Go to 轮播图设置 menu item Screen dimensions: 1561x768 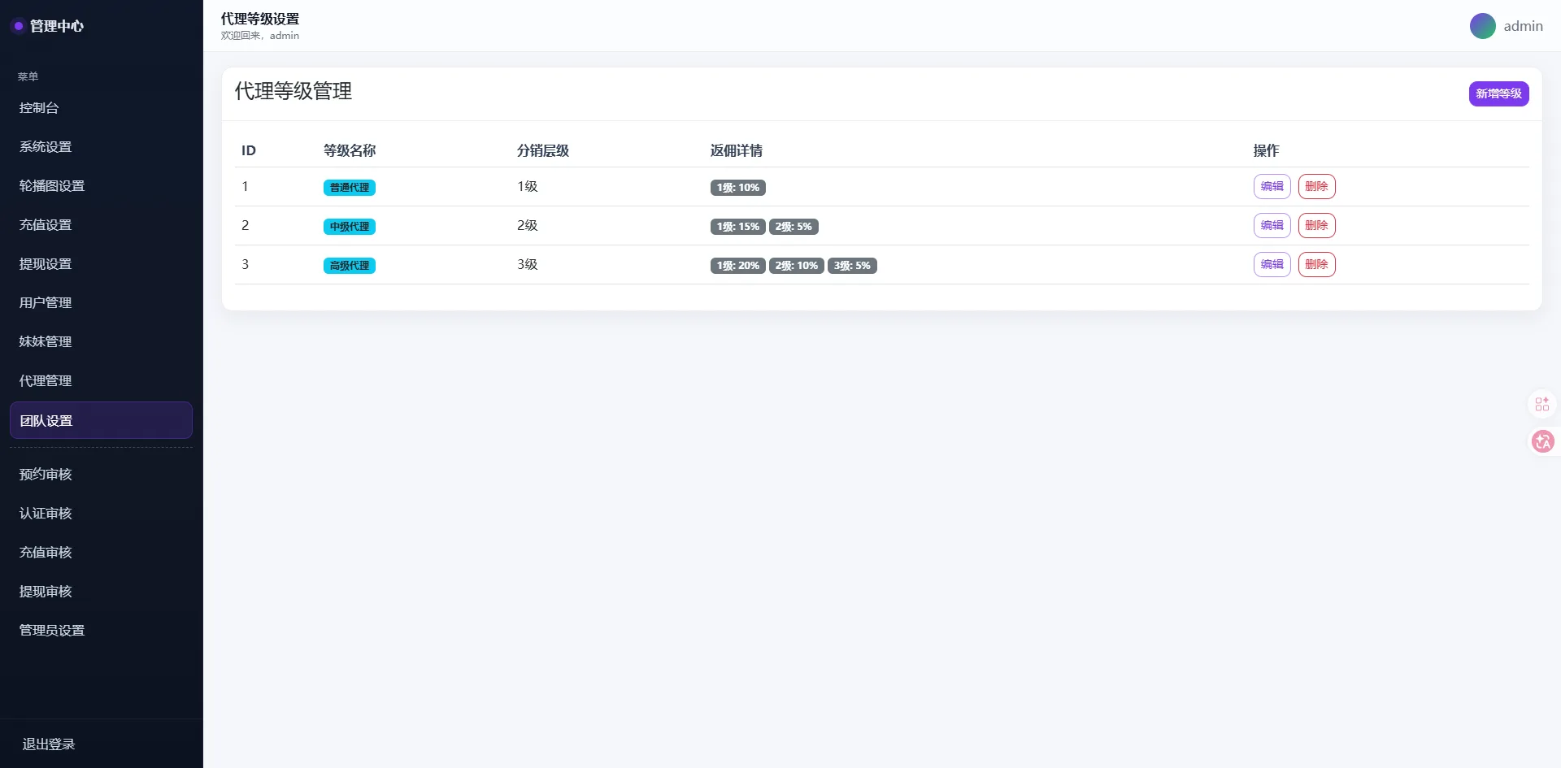coord(52,186)
